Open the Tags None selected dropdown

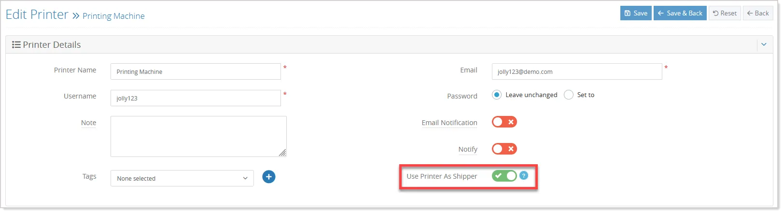click(182, 178)
